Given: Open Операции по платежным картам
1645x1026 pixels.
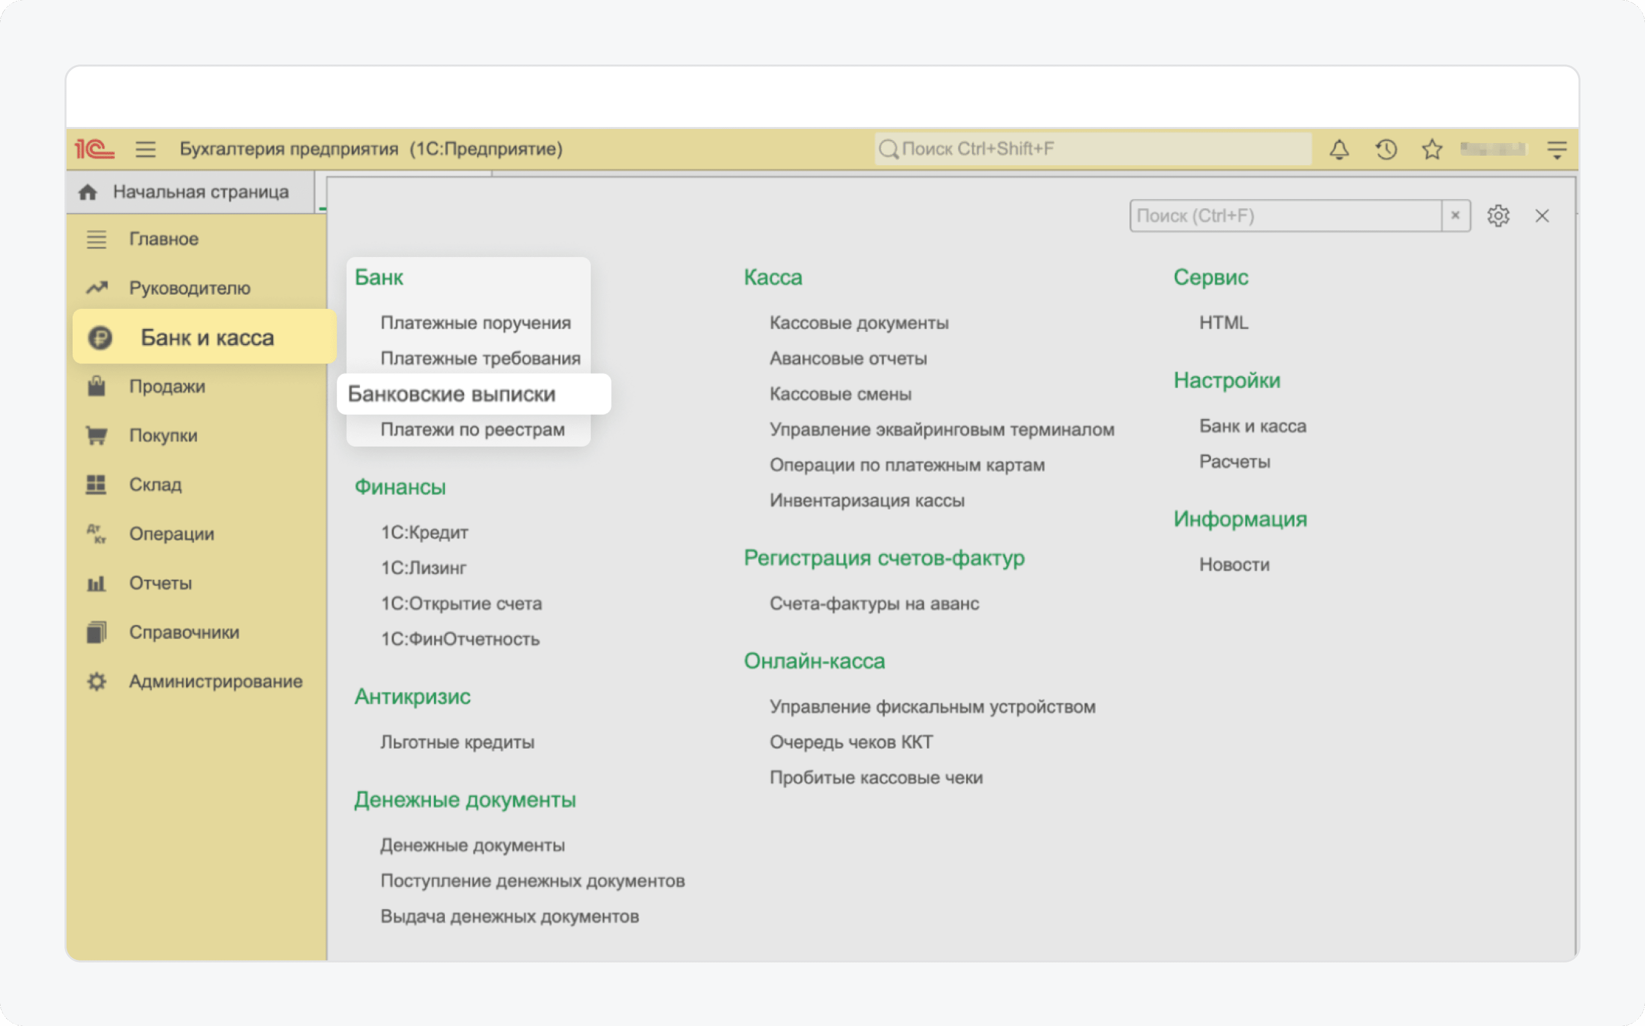Looking at the screenshot, I should pyautogui.click(x=907, y=465).
